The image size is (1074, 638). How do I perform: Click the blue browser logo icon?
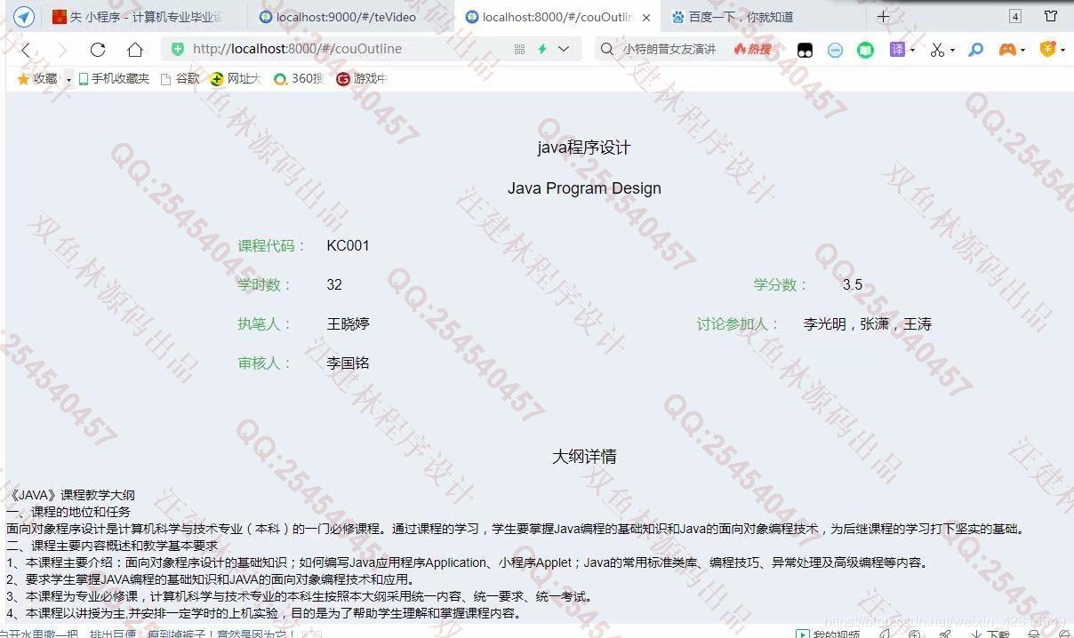coord(24,17)
